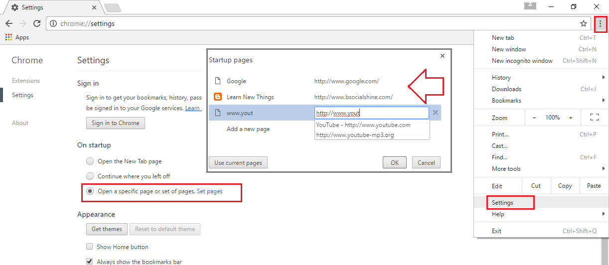Choose the youtube-mp3.org suggestion
609x265 pixels.
pos(372,135)
